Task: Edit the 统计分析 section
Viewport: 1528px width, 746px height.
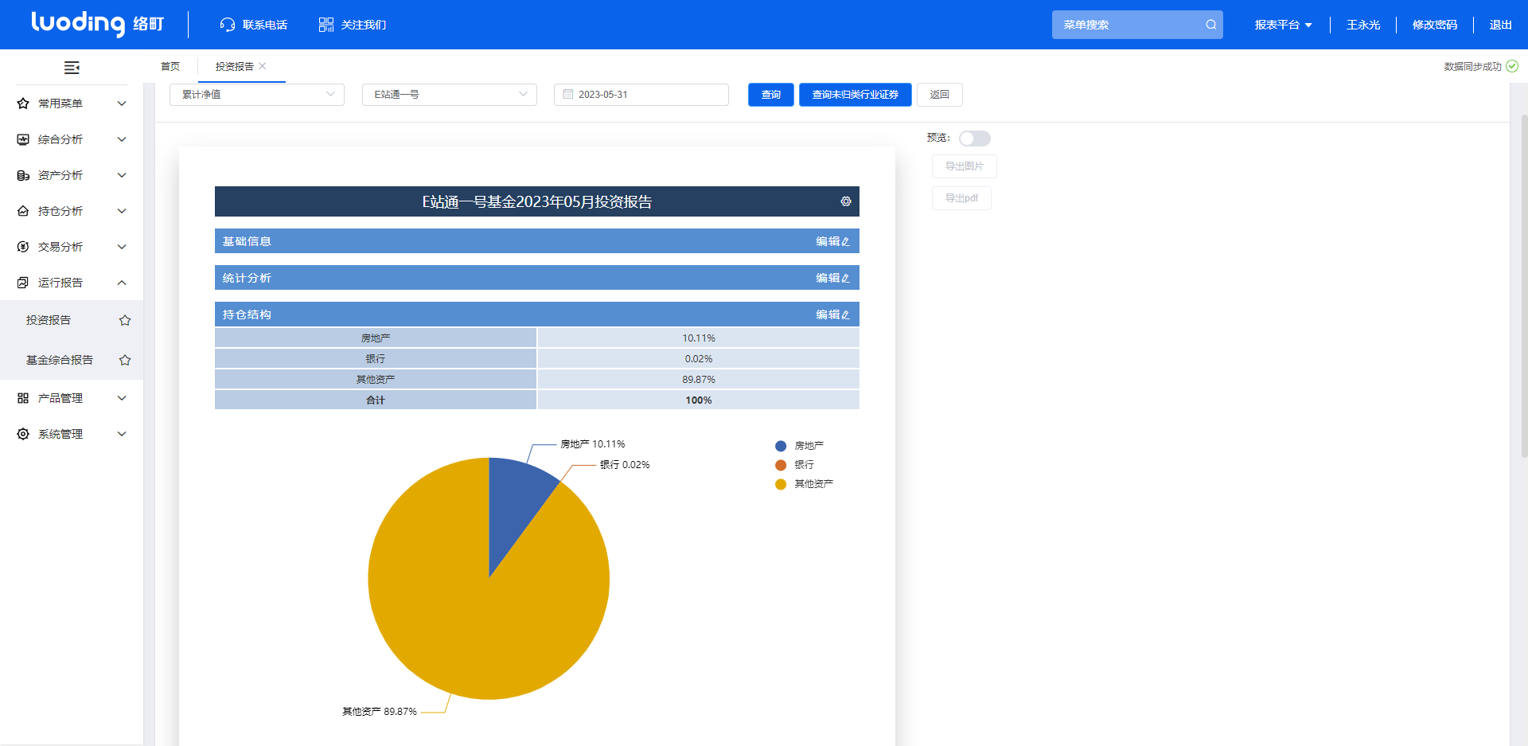Action: click(832, 278)
